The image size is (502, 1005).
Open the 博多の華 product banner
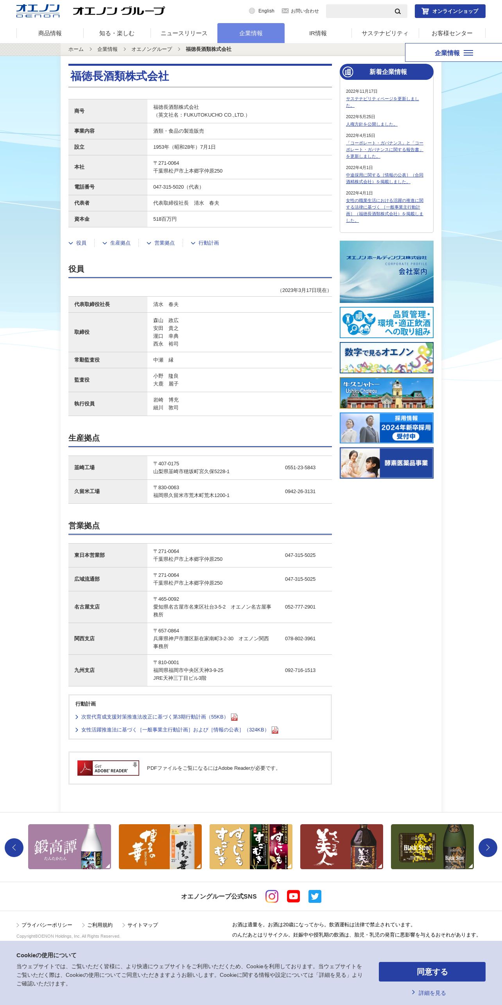tap(160, 847)
